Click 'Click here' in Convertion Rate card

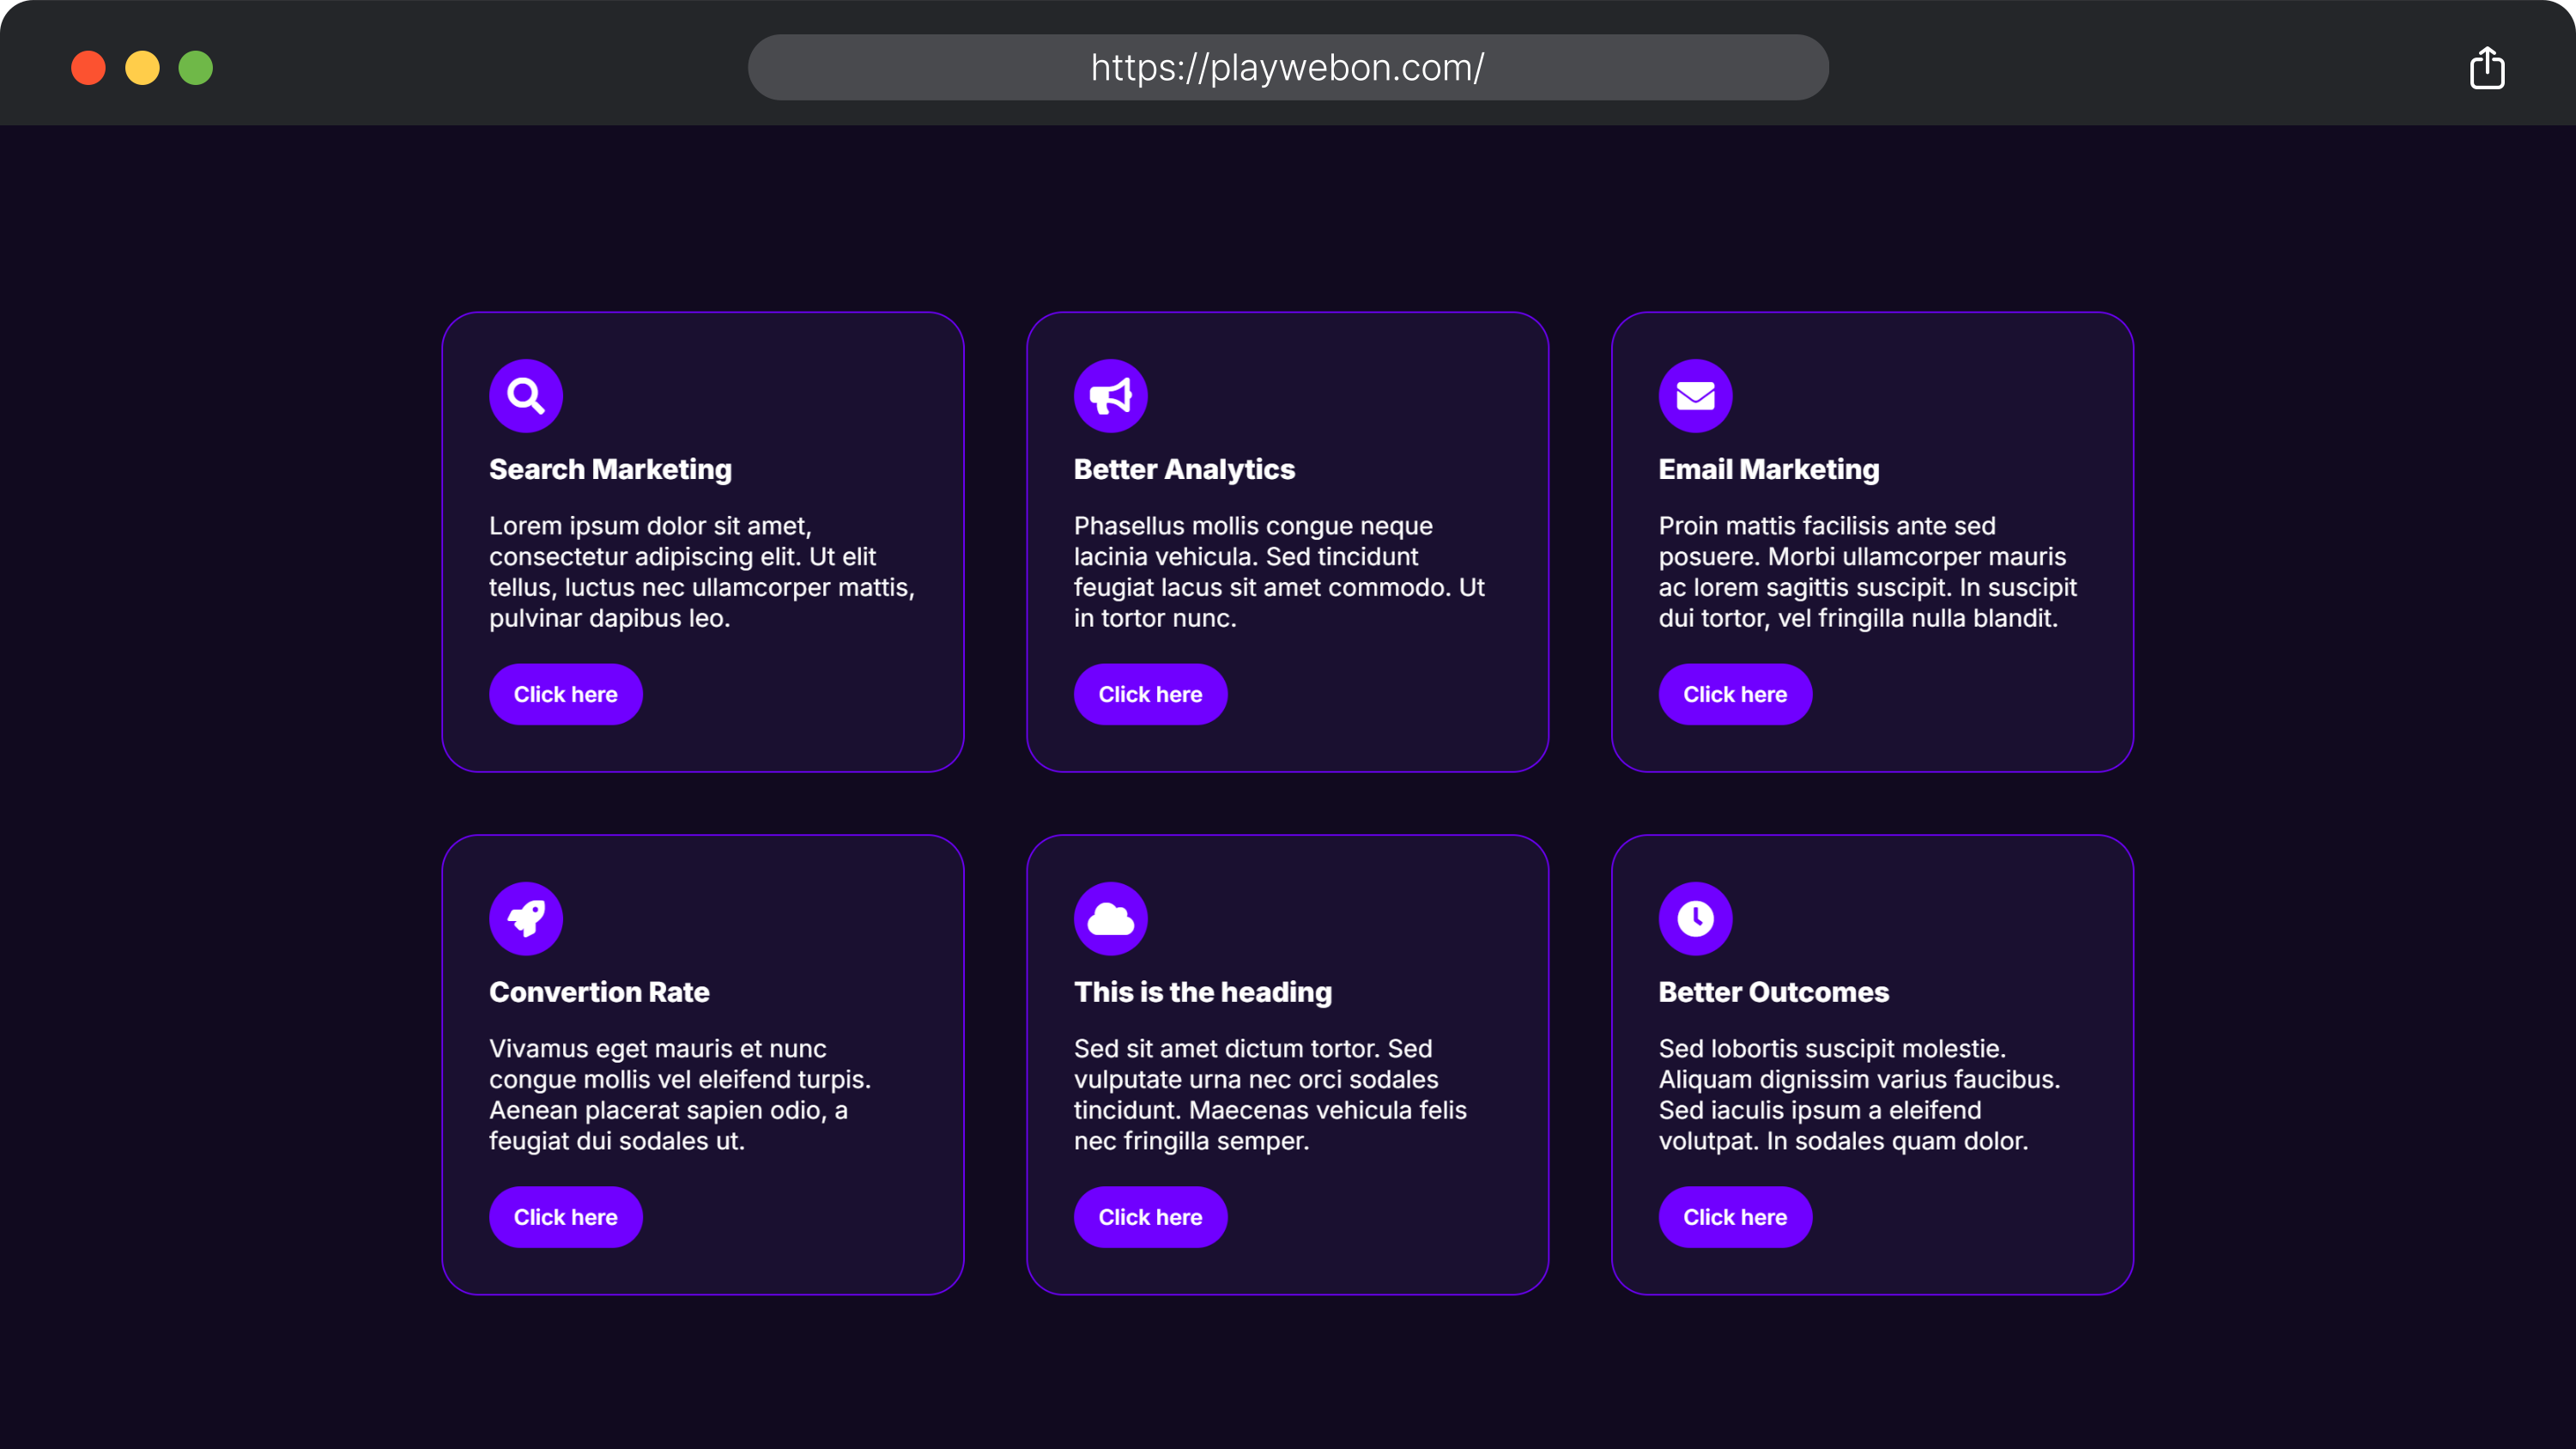(x=566, y=1217)
